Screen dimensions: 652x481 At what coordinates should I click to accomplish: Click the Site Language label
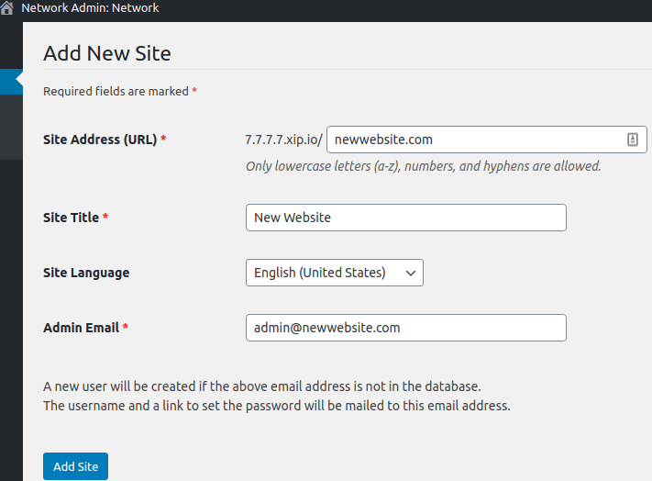(86, 273)
